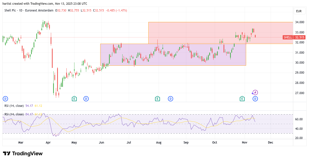Screen dimensions: 309x161
Task: Click the earnings marker just before November
Action: pyautogui.click(x=242, y=99)
